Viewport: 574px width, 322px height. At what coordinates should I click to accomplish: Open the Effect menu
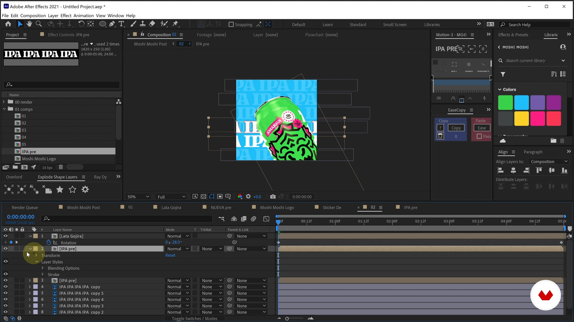coord(66,16)
